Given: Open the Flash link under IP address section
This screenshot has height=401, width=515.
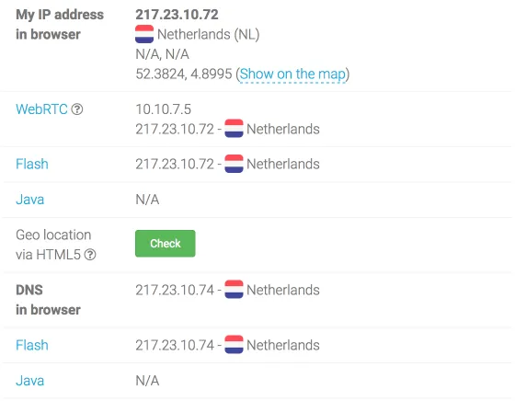Looking at the screenshot, I should 32,164.
